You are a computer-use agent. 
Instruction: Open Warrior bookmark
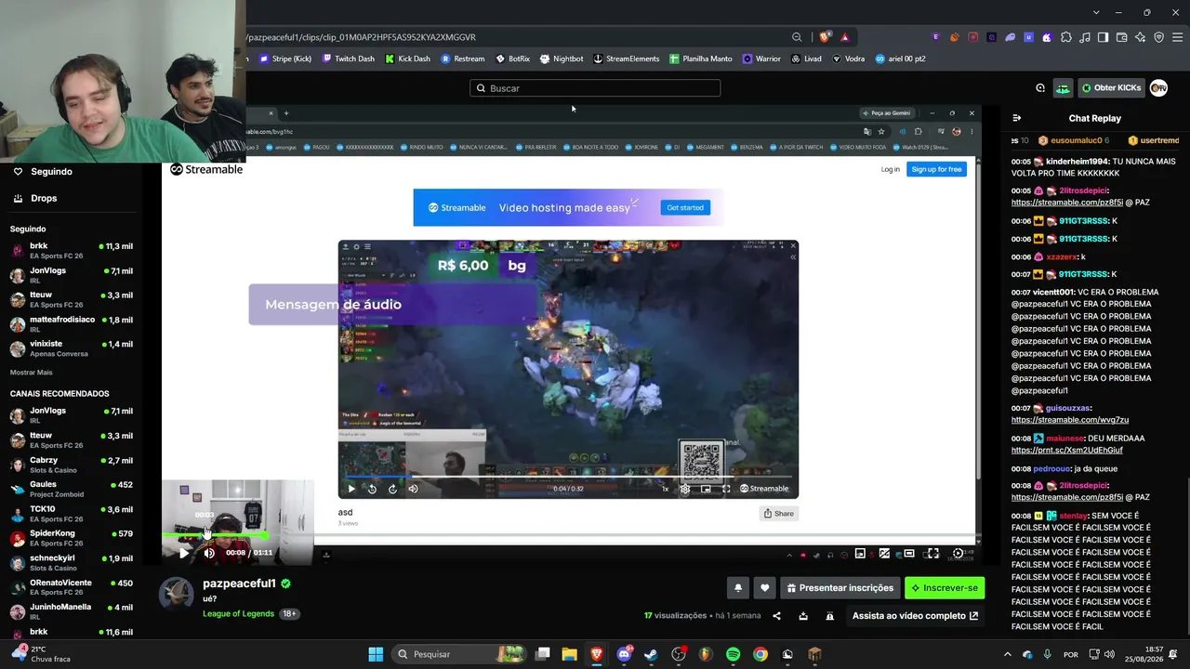(x=761, y=59)
